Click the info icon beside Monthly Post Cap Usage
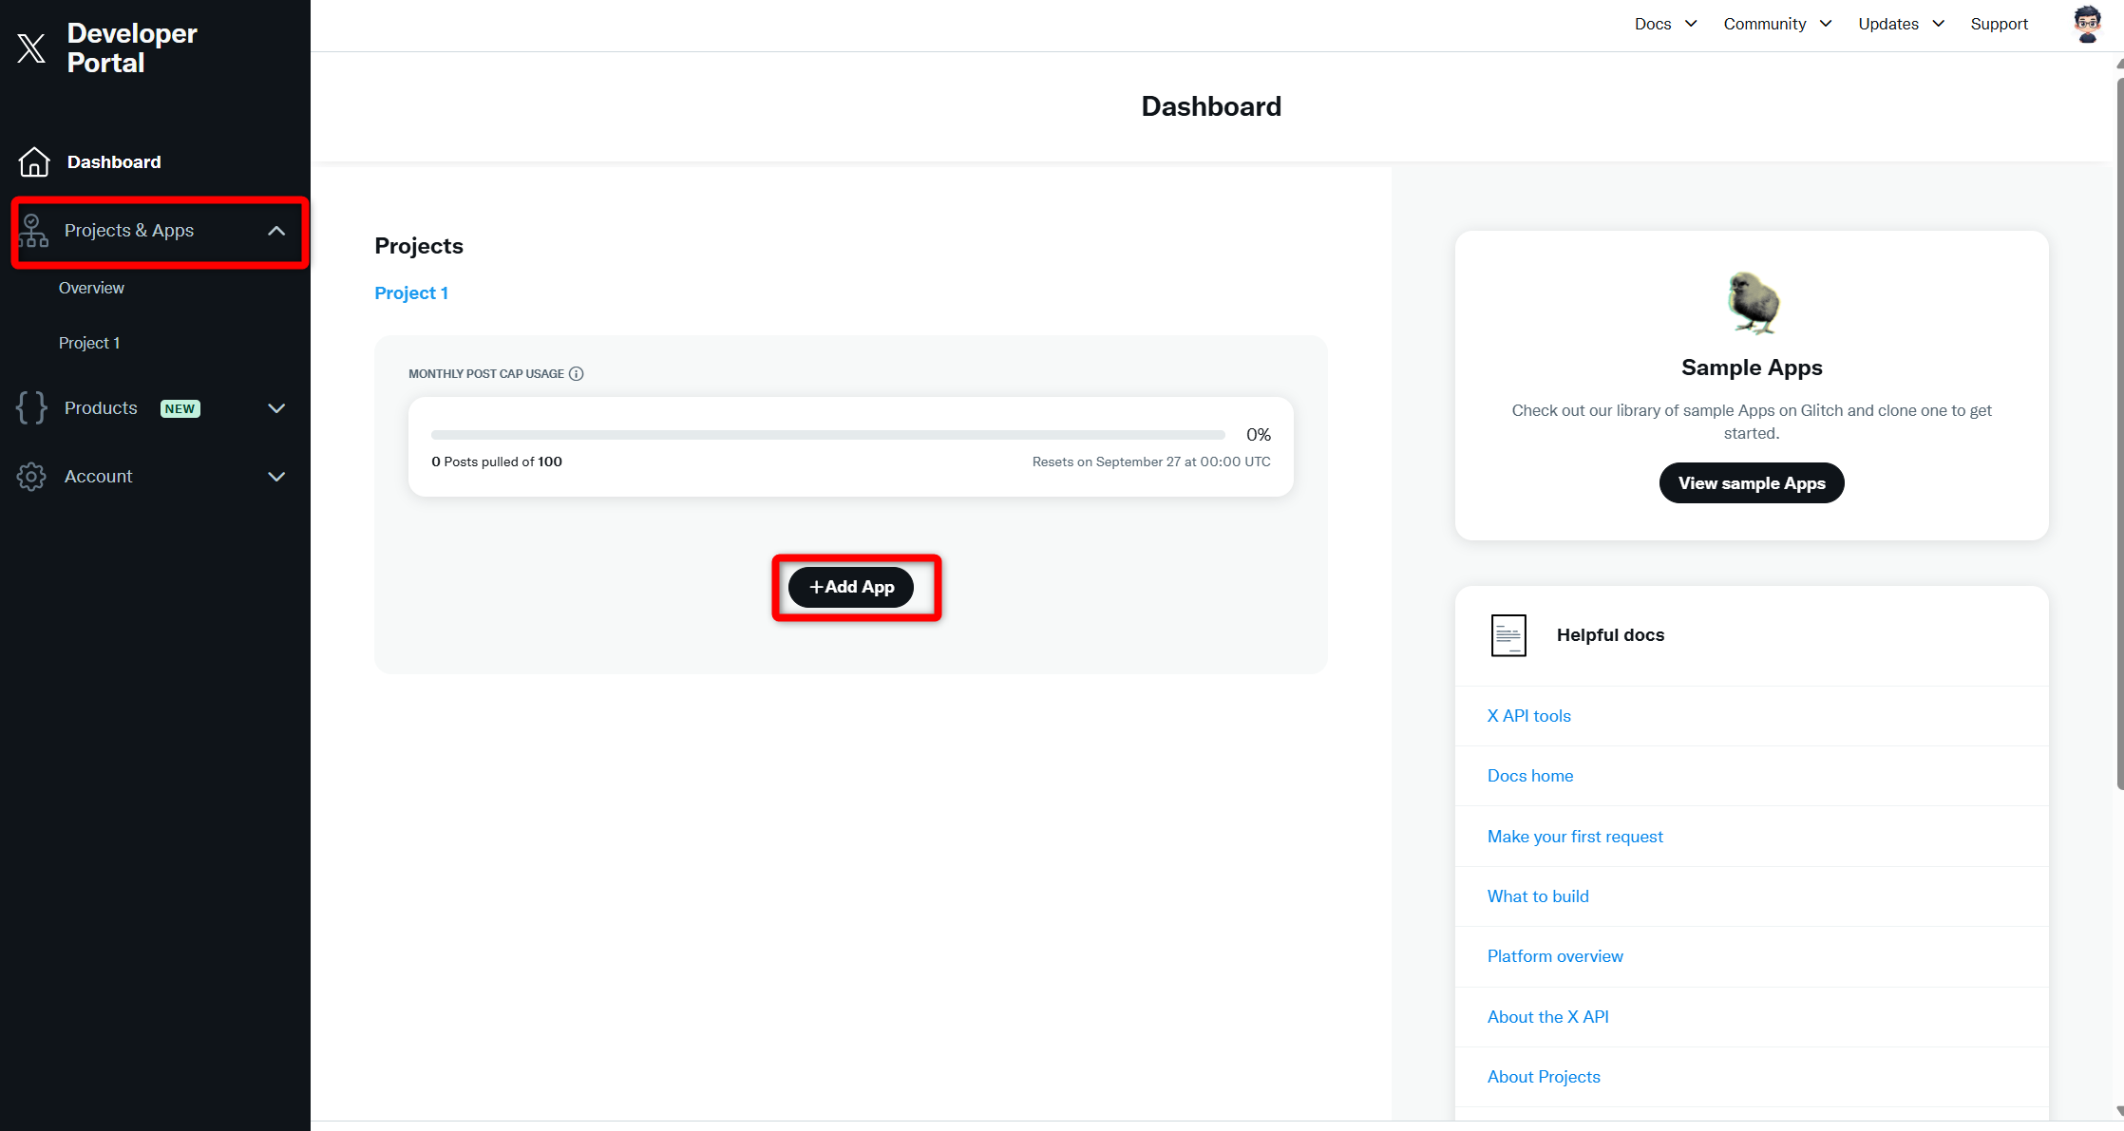This screenshot has width=2124, height=1131. (576, 373)
